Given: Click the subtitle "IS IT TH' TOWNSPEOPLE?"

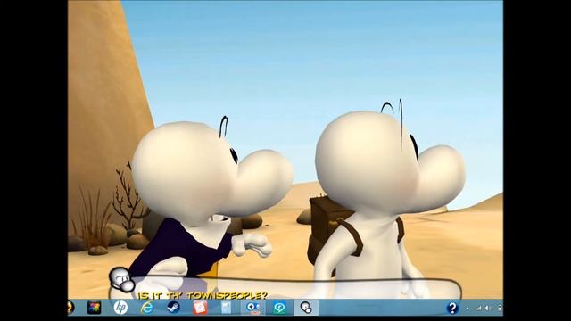Looking at the screenshot, I should (x=203, y=295).
